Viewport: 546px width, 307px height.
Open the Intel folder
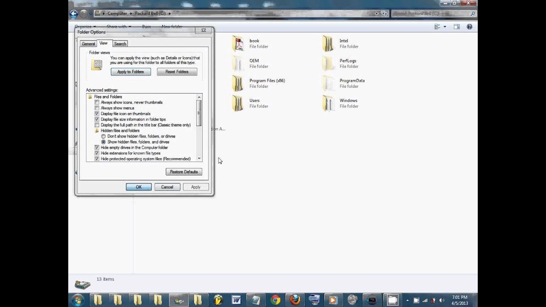tap(343, 41)
